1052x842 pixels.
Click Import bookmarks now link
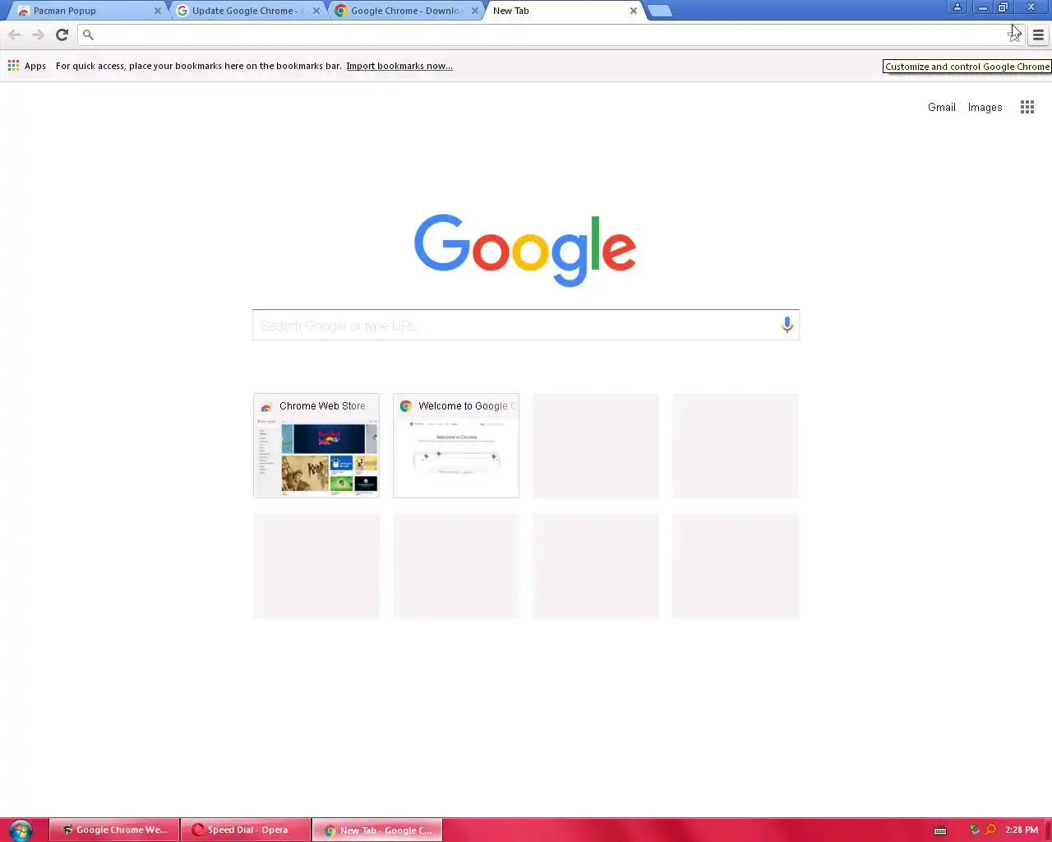tap(399, 66)
